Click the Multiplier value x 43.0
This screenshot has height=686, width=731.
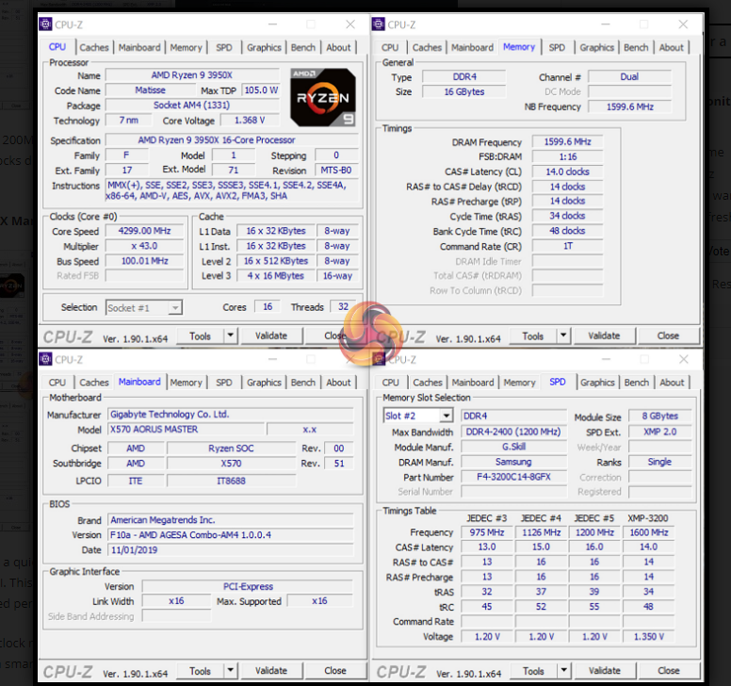pyautogui.click(x=144, y=246)
